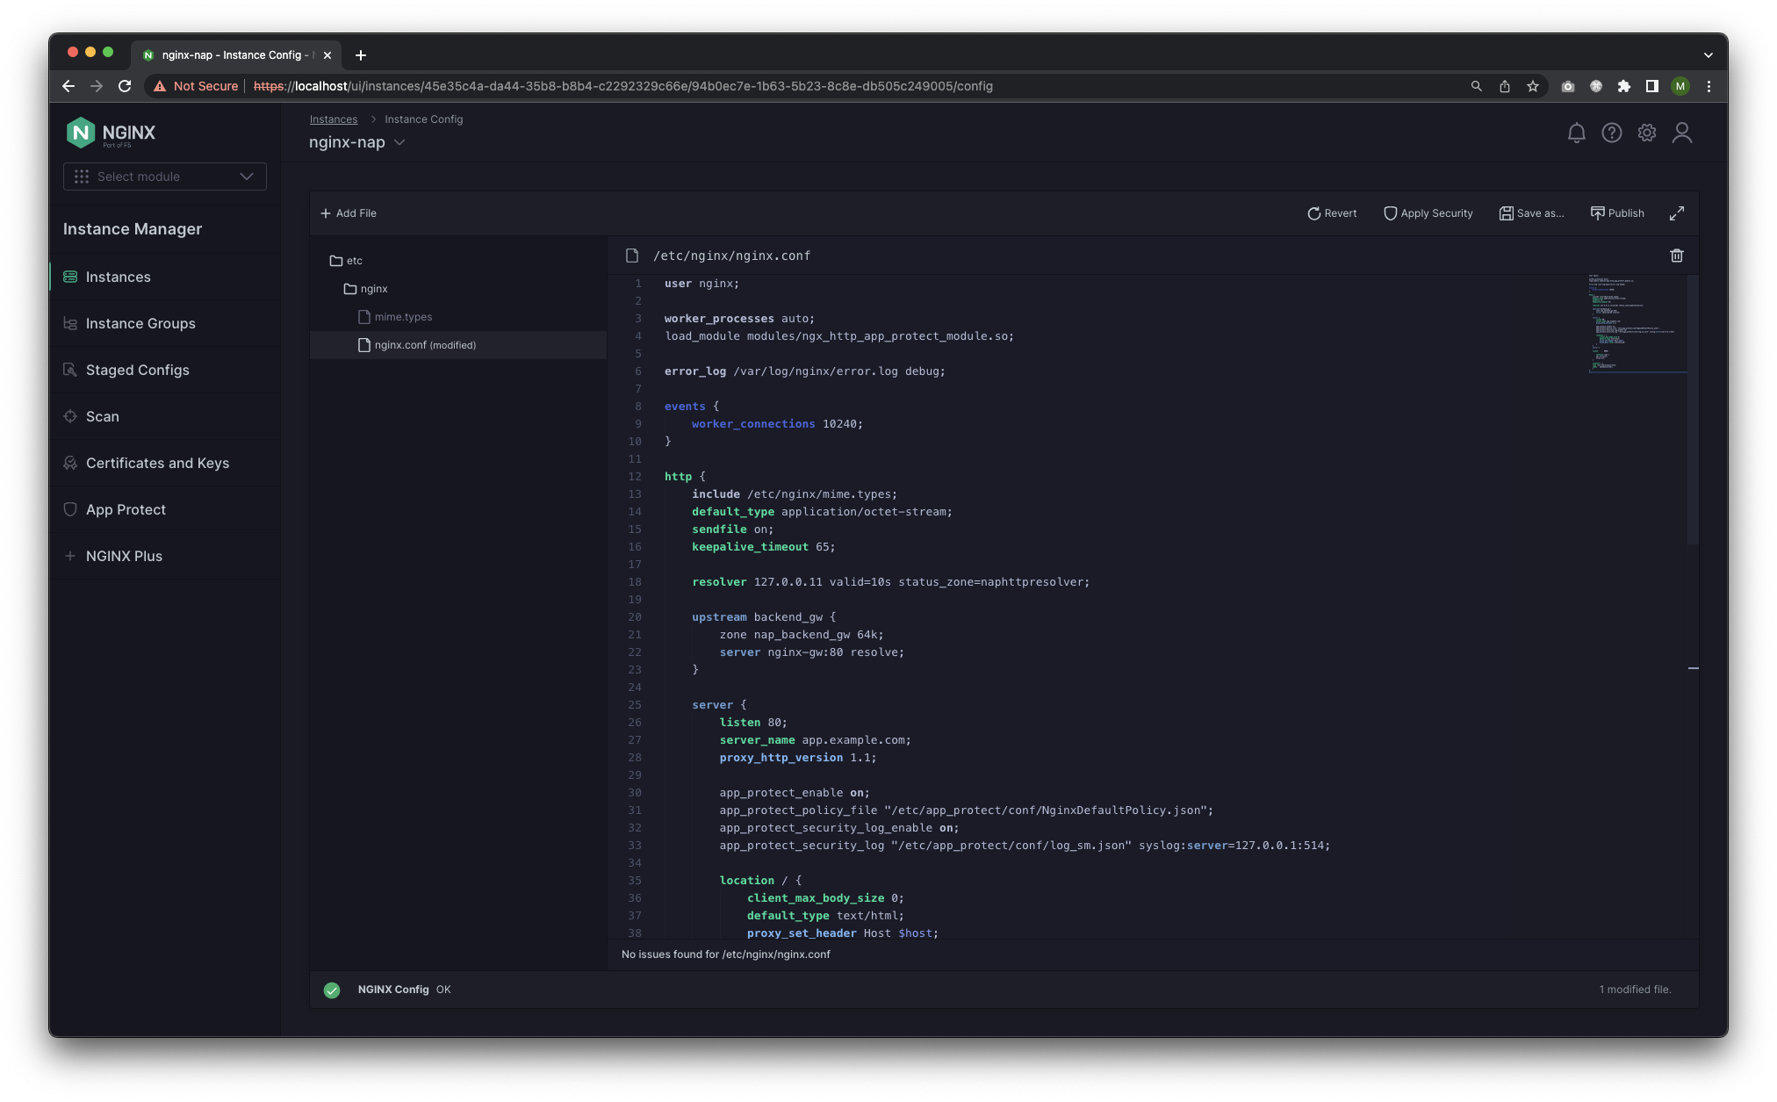Open the settings gear icon
The height and width of the screenshot is (1102, 1777).
1646,133
